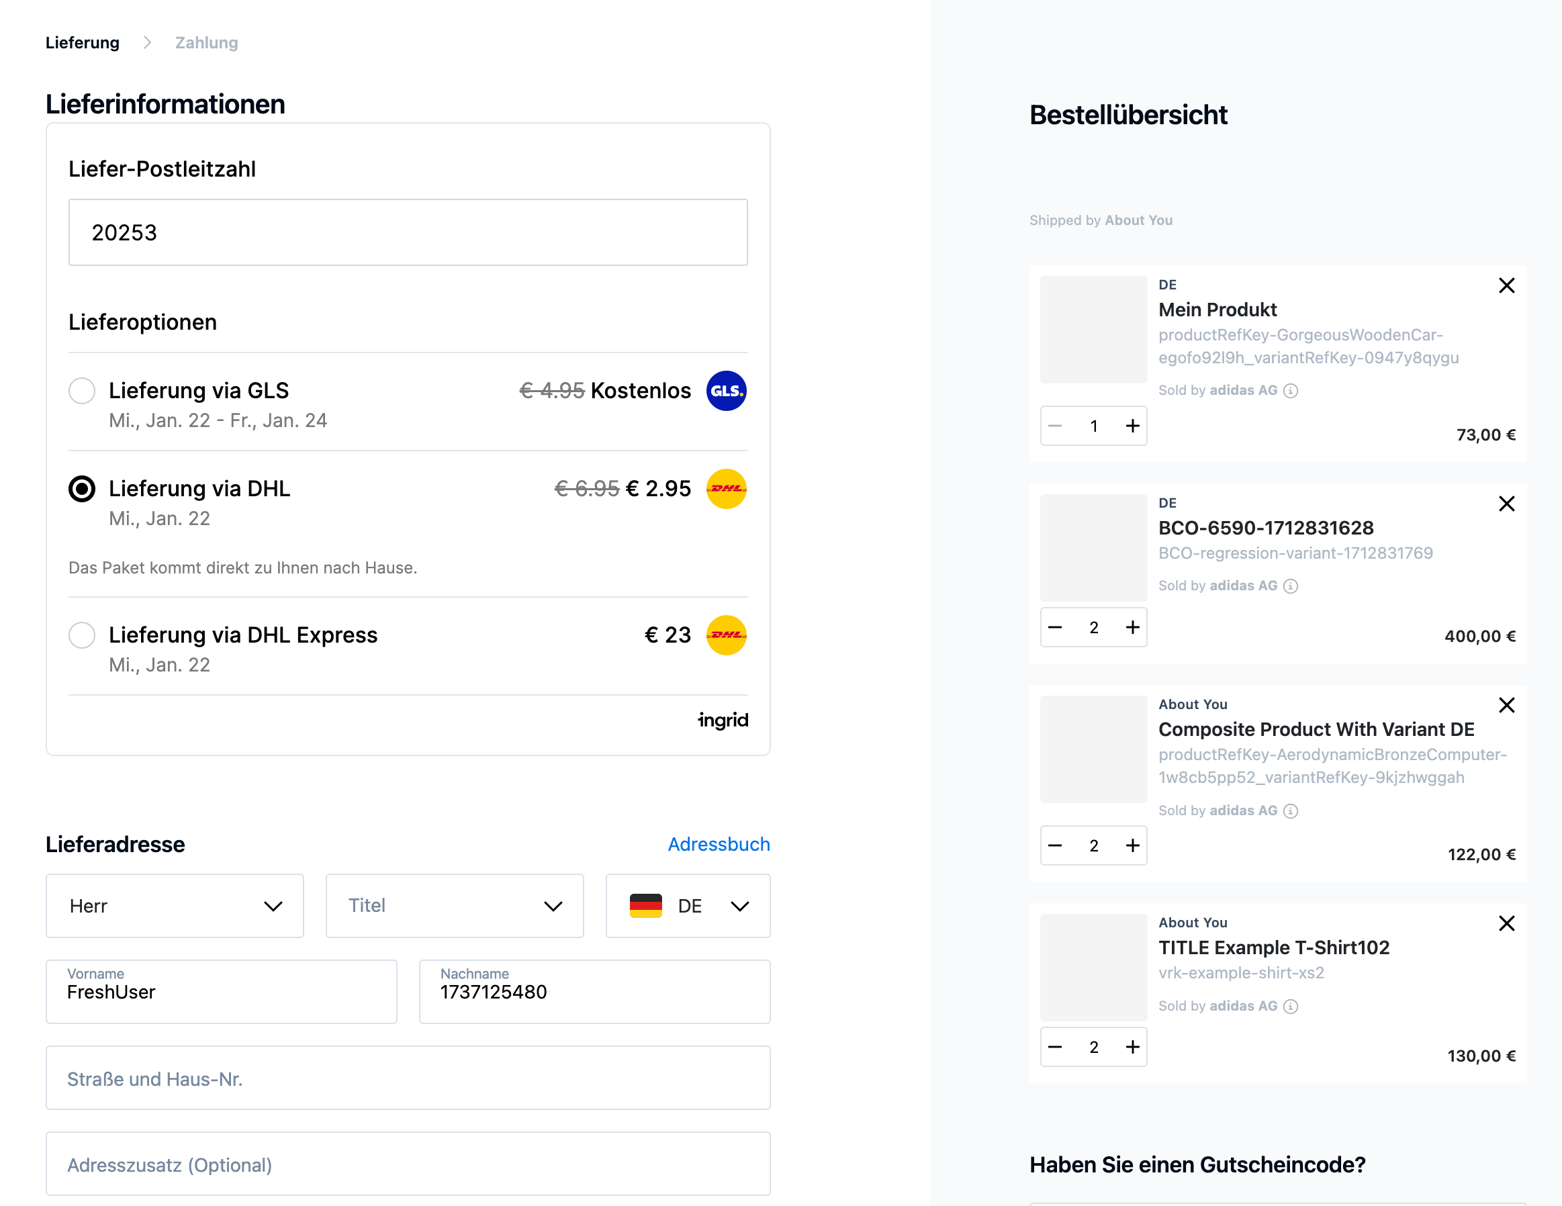Click the GLS carrier logo

(x=726, y=391)
